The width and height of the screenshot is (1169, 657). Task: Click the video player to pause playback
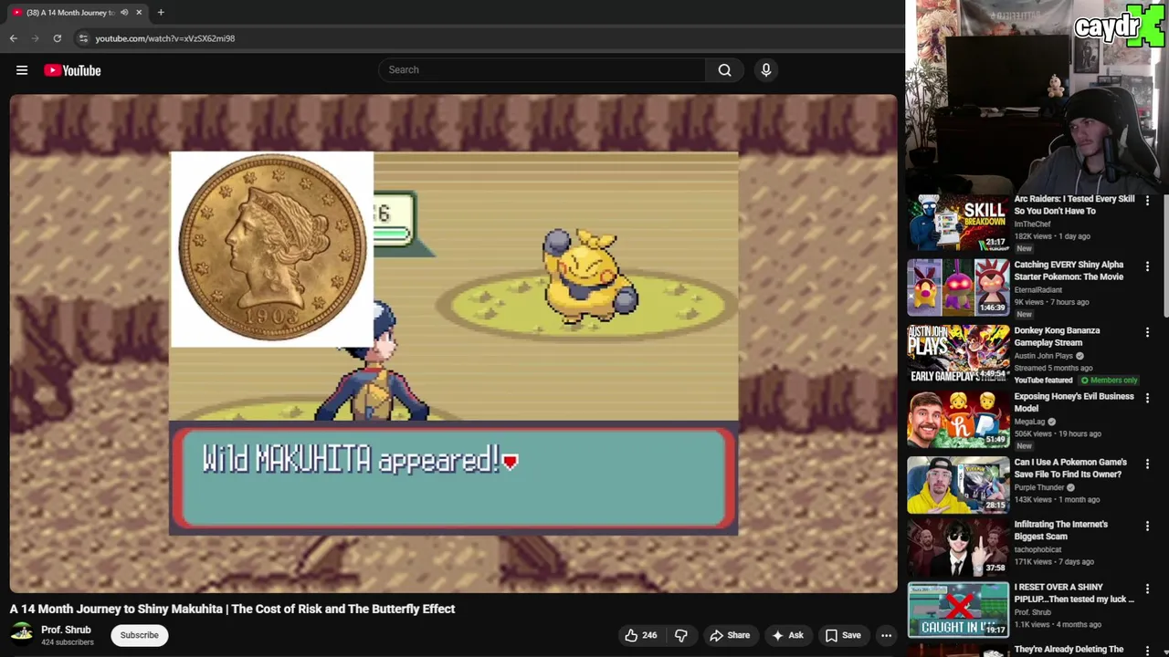454,344
